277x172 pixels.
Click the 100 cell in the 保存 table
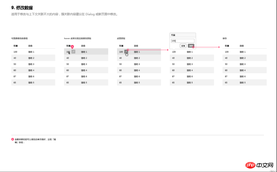pyautogui.click(x=227, y=52)
